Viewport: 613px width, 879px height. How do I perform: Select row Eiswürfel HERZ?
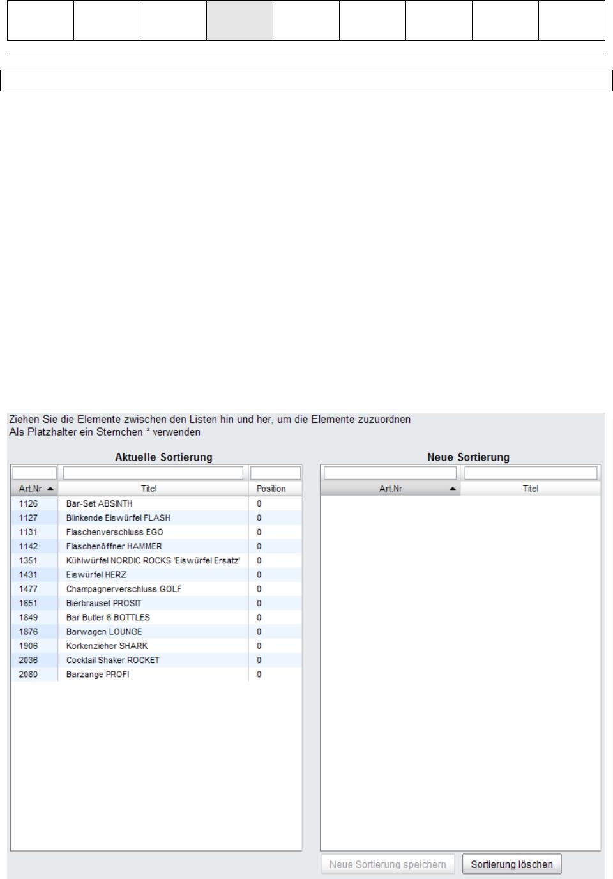(156, 575)
